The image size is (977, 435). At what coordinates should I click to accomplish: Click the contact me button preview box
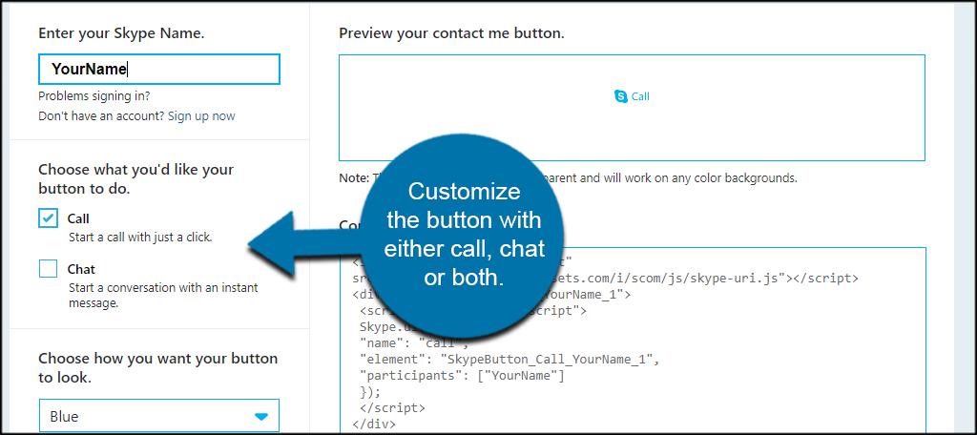tap(632, 108)
